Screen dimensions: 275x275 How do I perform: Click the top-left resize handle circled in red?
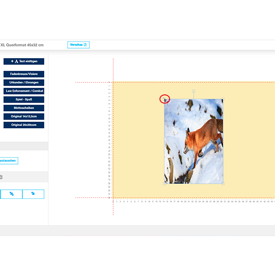[x=165, y=99]
